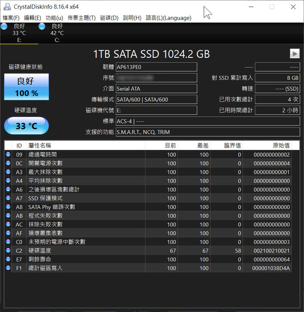Click status orb of row 0C 開關電源次數
The height and width of the screenshot is (312, 304).
tap(8, 163)
